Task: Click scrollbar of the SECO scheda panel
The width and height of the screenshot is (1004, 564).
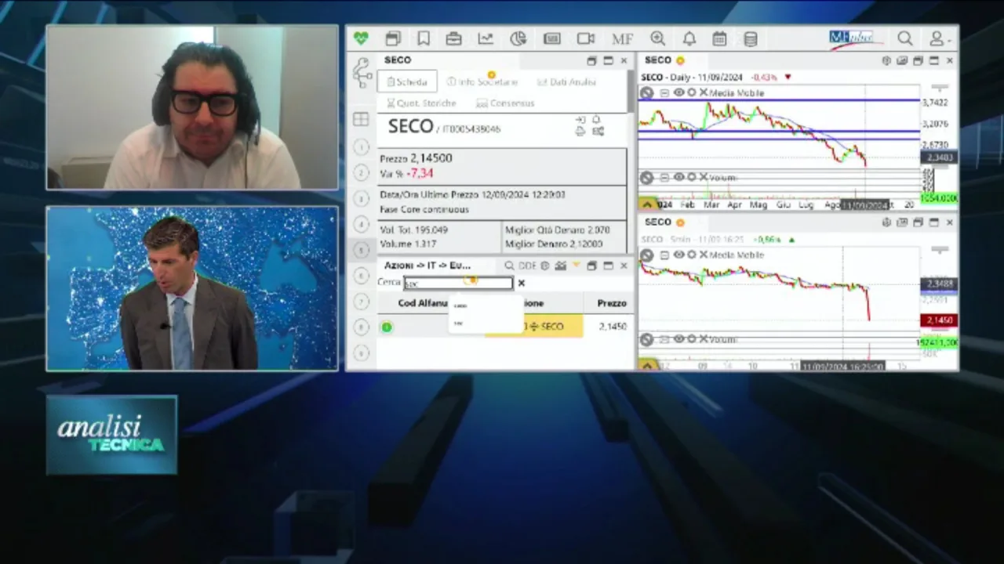Action: click(x=630, y=92)
